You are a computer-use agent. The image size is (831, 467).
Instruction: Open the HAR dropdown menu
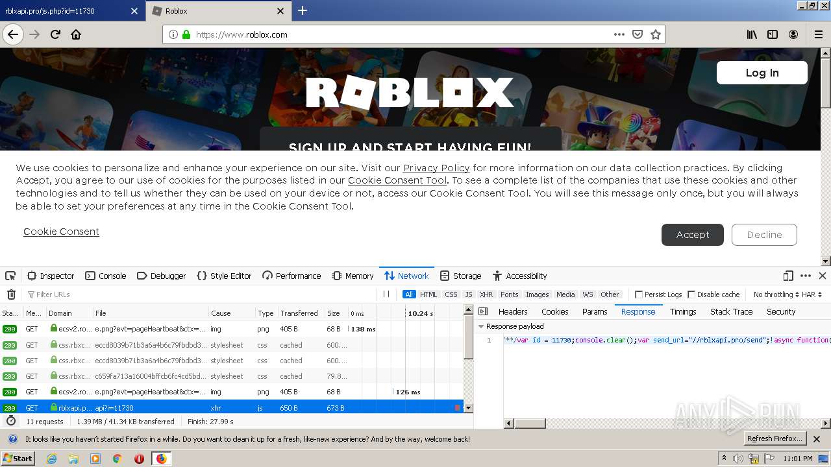(x=812, y=294)
